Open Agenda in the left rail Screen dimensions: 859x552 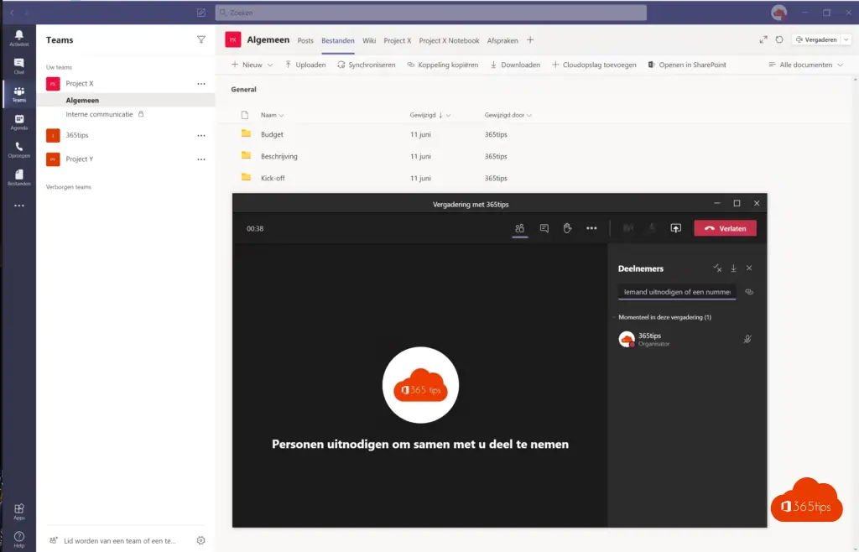18,122
